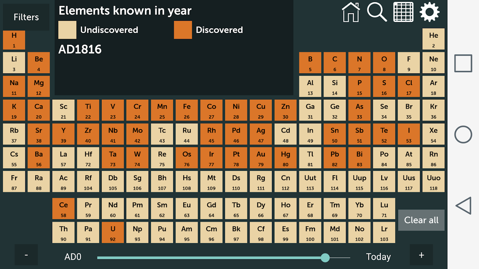479x269 pixels.
Task: Open the table grid view icon
Action: click(x=403, y=12)
